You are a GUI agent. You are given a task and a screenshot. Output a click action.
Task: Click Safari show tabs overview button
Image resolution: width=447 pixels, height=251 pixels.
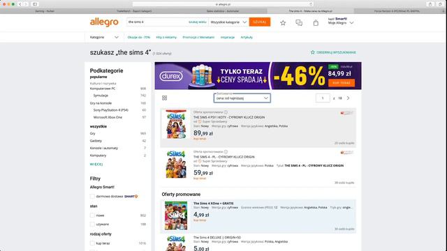pyautogui.click(x=440, y=4)
